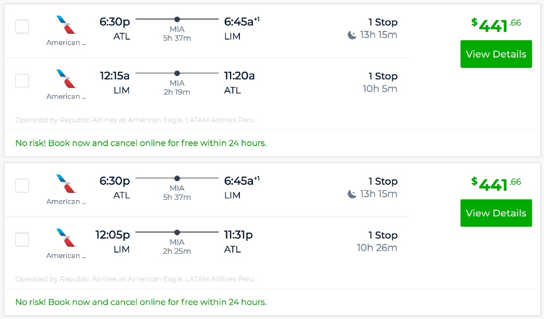The width and height of the screenshot is (544, 319).
Task: Click top result's free cancellation notice
Action: [x=141, y=143]
